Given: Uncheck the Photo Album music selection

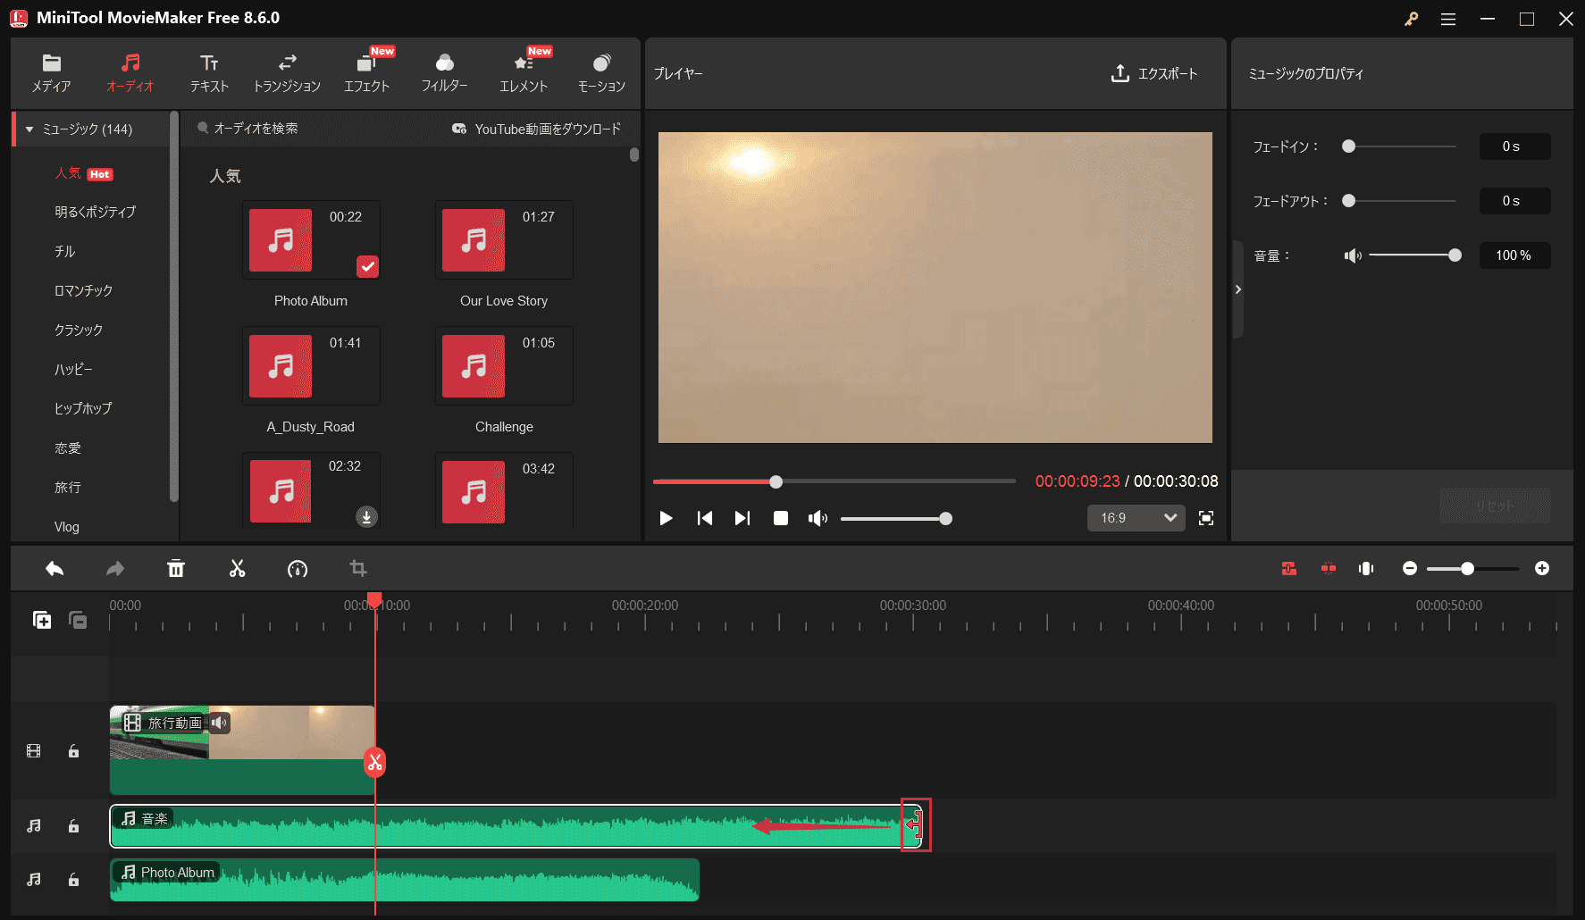Looking at the screenshot, I should 367,266.
